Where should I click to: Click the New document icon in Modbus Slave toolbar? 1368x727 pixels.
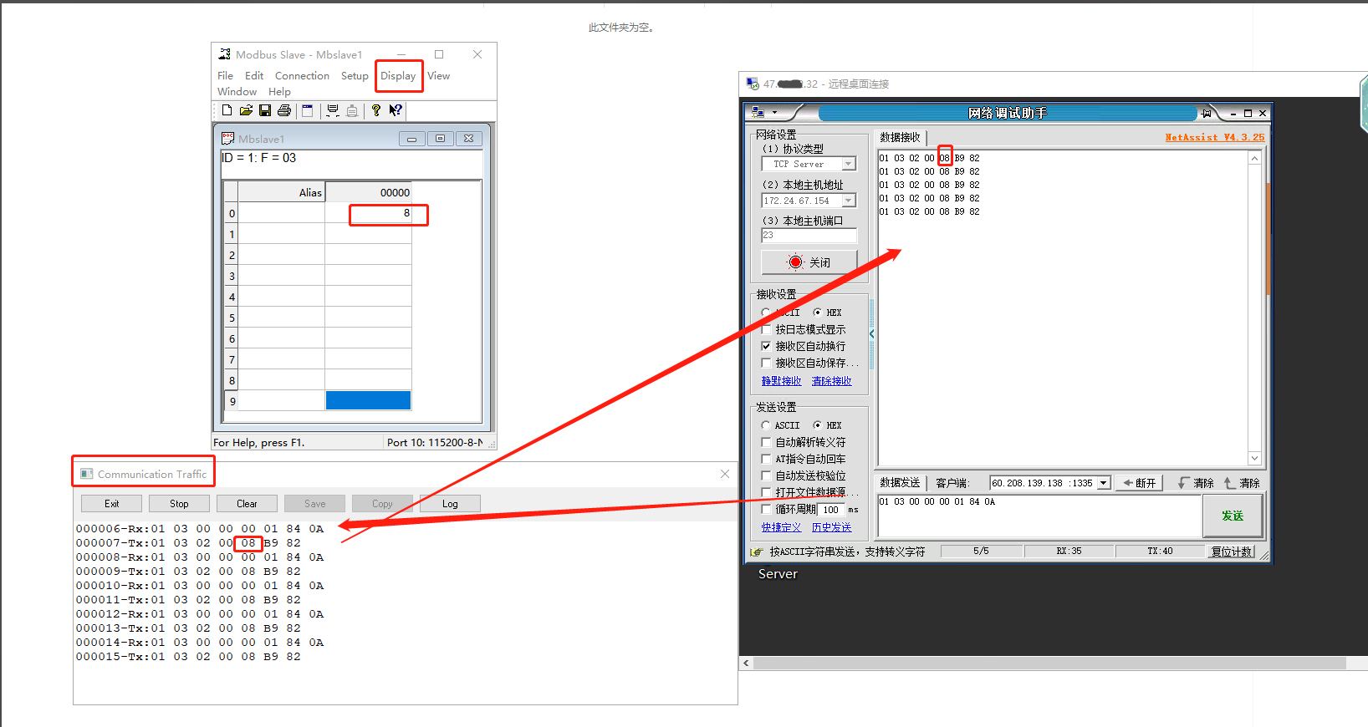227,110
